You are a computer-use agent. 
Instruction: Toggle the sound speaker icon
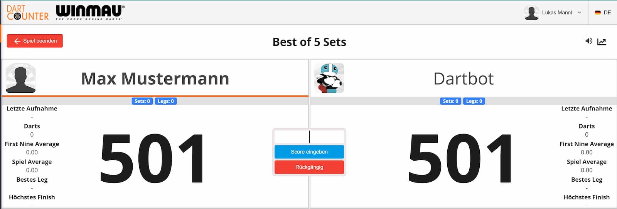coord(588,41)
